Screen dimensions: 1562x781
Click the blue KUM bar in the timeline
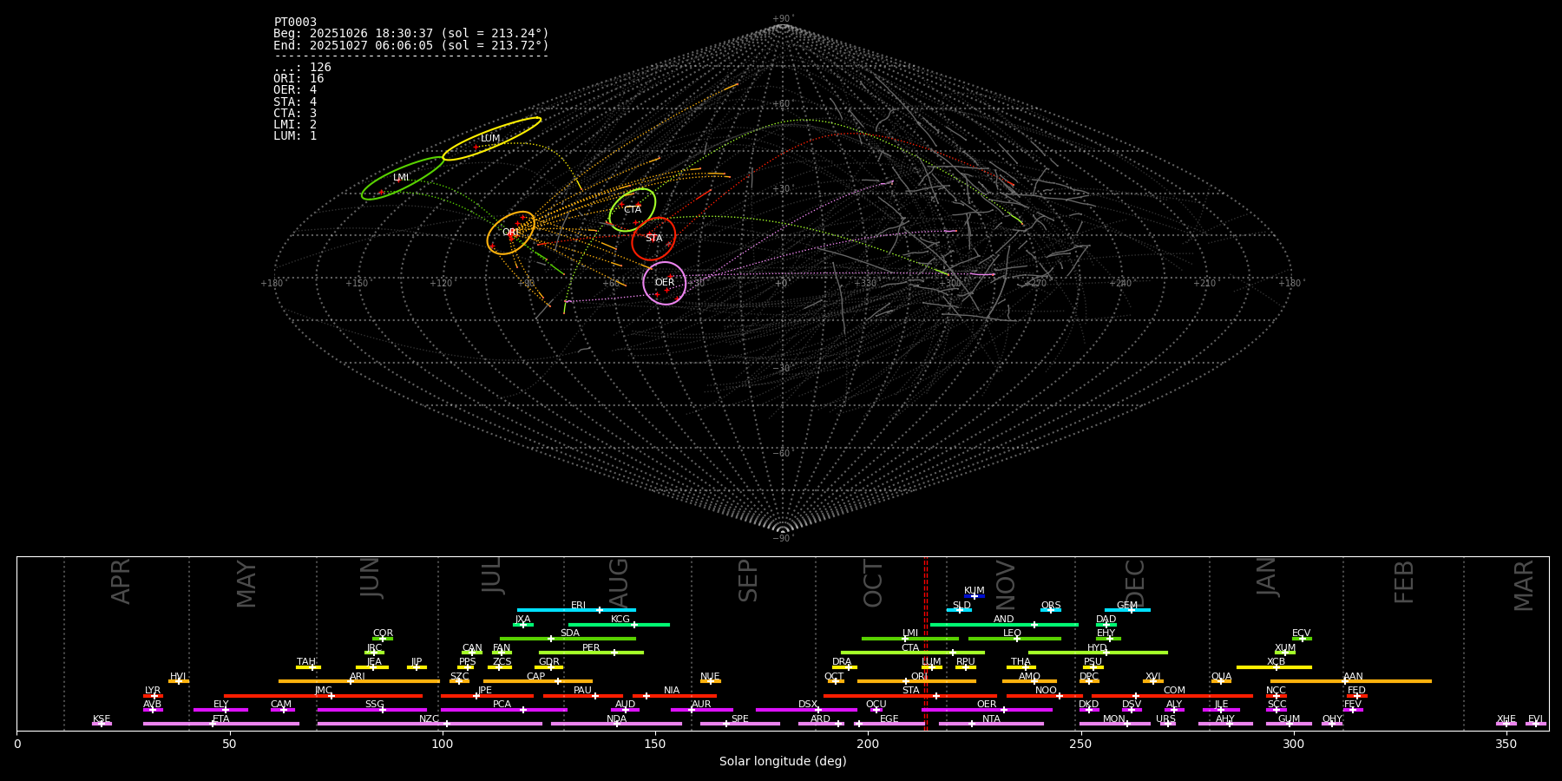click(x=975, y=596)
